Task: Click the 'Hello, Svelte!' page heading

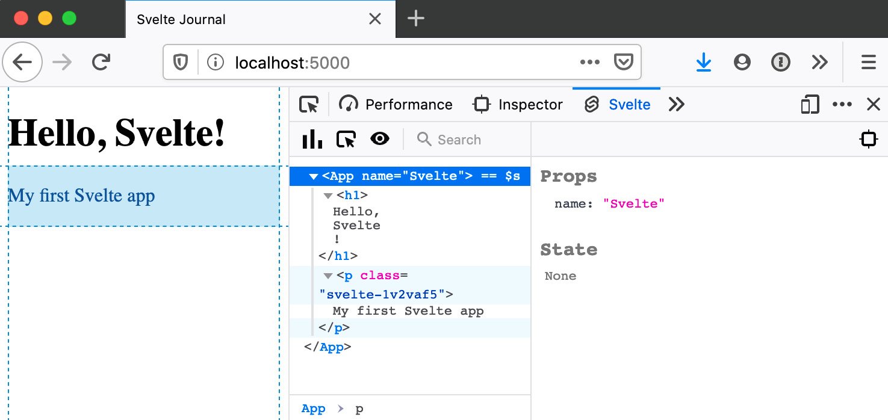Action: click(x=117, y=132)
